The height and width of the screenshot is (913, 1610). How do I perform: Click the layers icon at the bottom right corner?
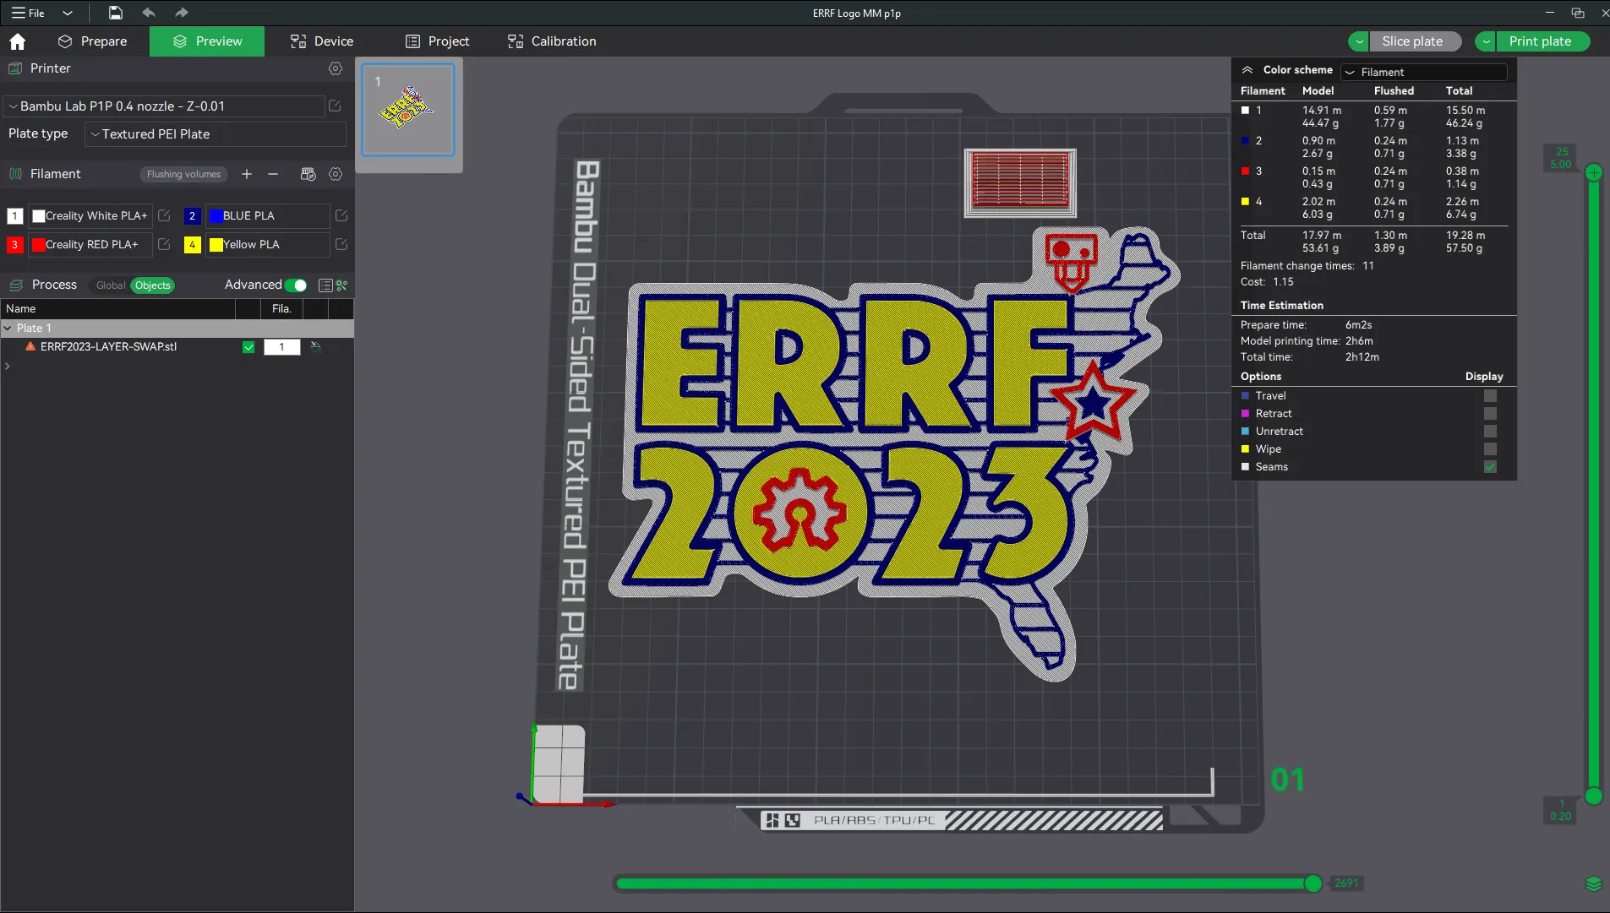(1592, 884)
